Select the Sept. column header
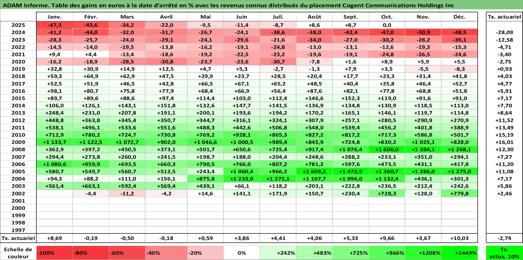 tap(351, 17)
